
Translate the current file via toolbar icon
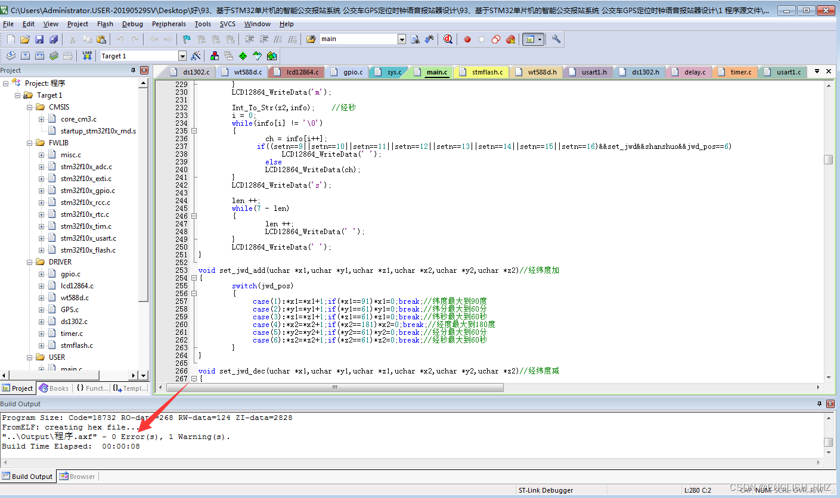(x=11, y=56)
